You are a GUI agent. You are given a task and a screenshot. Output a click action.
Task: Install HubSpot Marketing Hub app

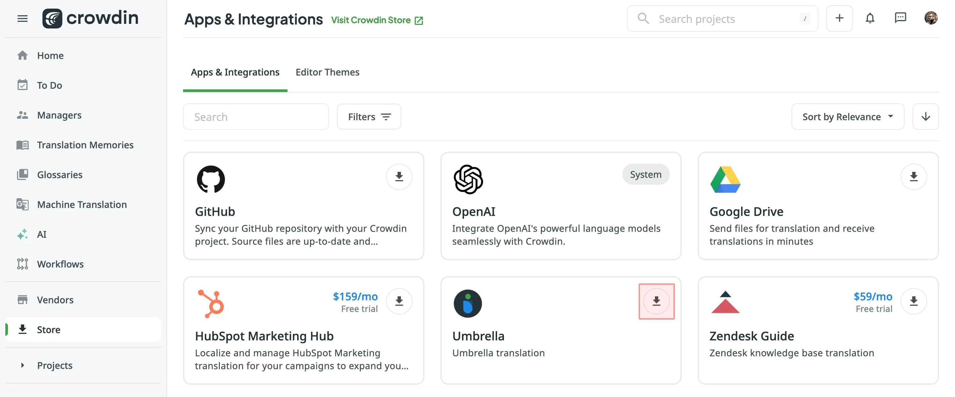pos(399,301)
